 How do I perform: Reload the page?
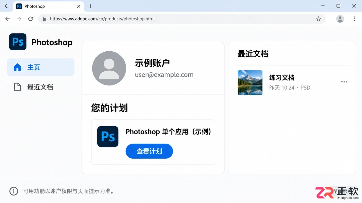pos(31,19)
